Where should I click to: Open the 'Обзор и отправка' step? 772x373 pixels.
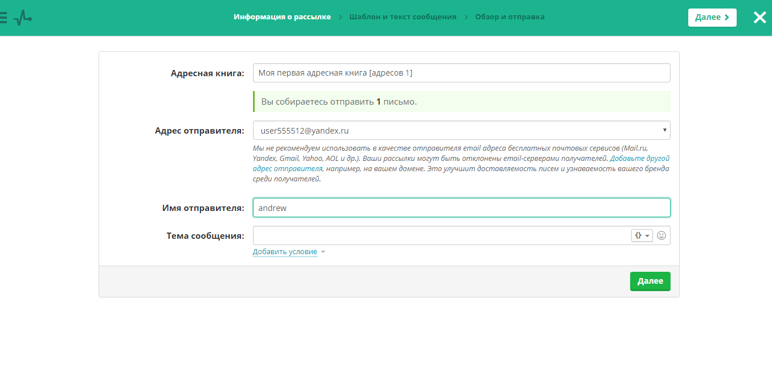[509, 17]
